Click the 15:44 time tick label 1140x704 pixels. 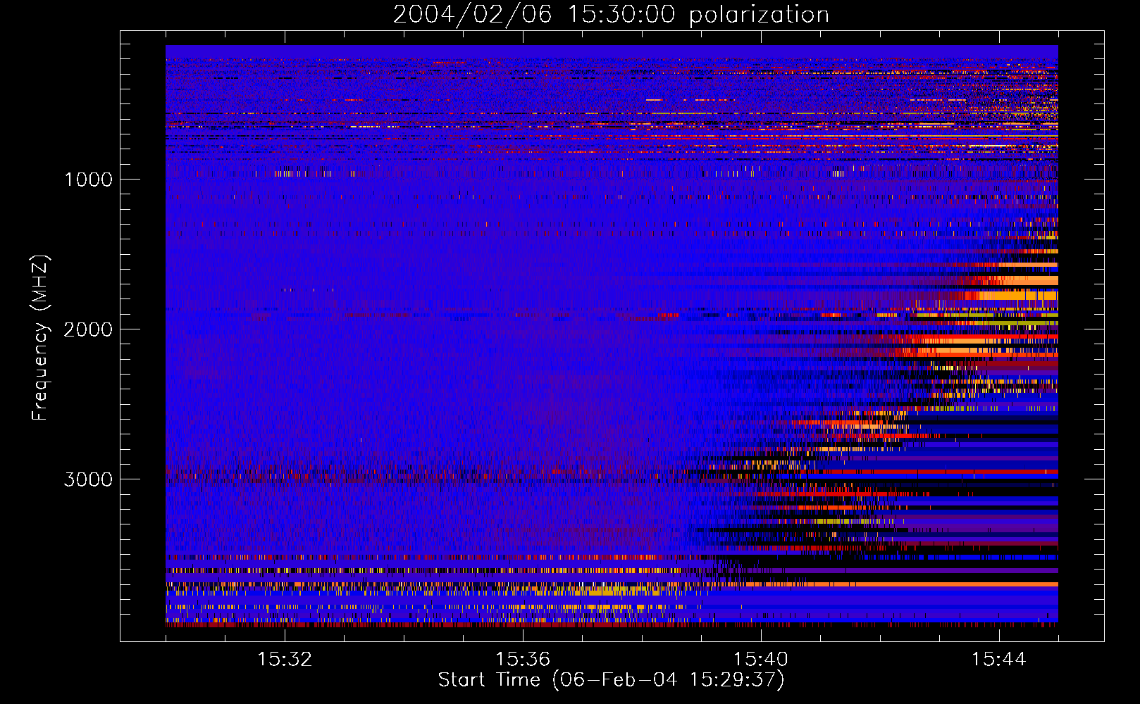click(x=998, y=660)
